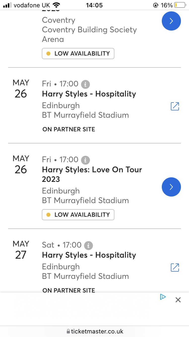
Task: Show info icon for Love On Tour 2023
Action: point(86,160)
